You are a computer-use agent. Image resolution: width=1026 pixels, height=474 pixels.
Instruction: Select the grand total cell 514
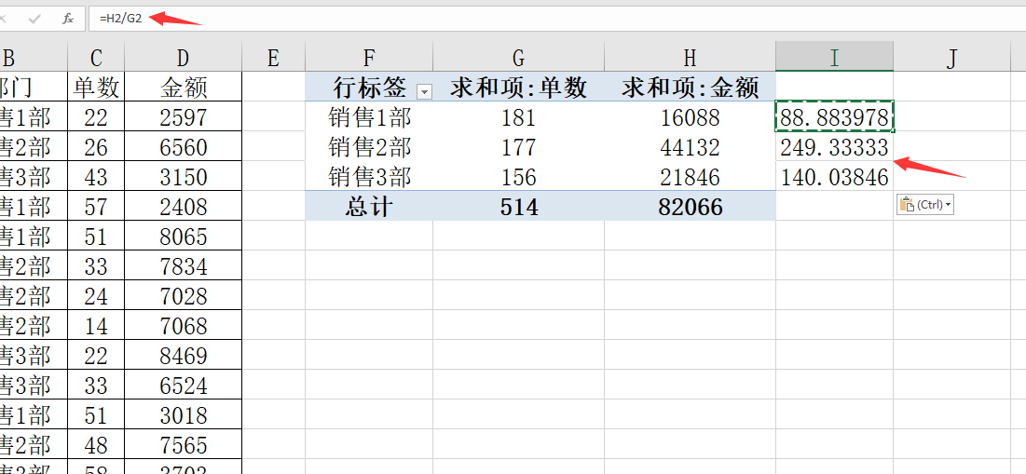tap(518, 207)
